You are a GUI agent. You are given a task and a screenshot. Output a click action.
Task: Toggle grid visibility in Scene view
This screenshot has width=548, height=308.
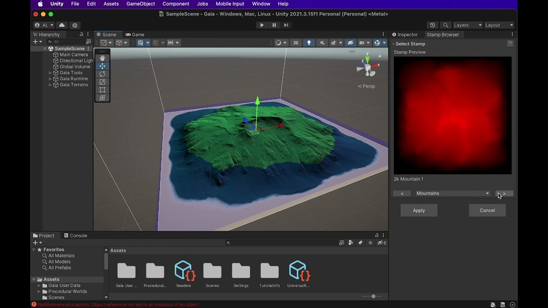coord(140,43)
